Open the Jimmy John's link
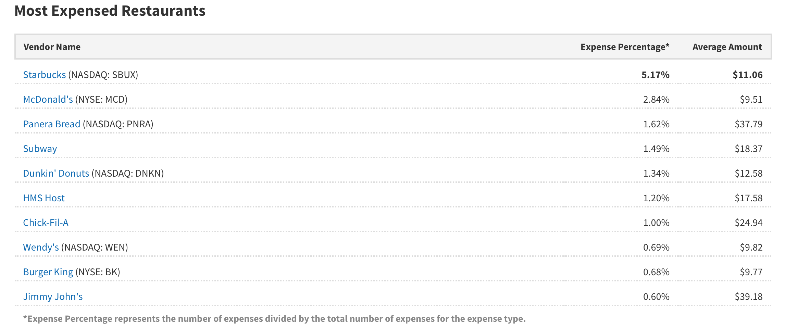This screenshot has height=330, width=785. [53, 296]
